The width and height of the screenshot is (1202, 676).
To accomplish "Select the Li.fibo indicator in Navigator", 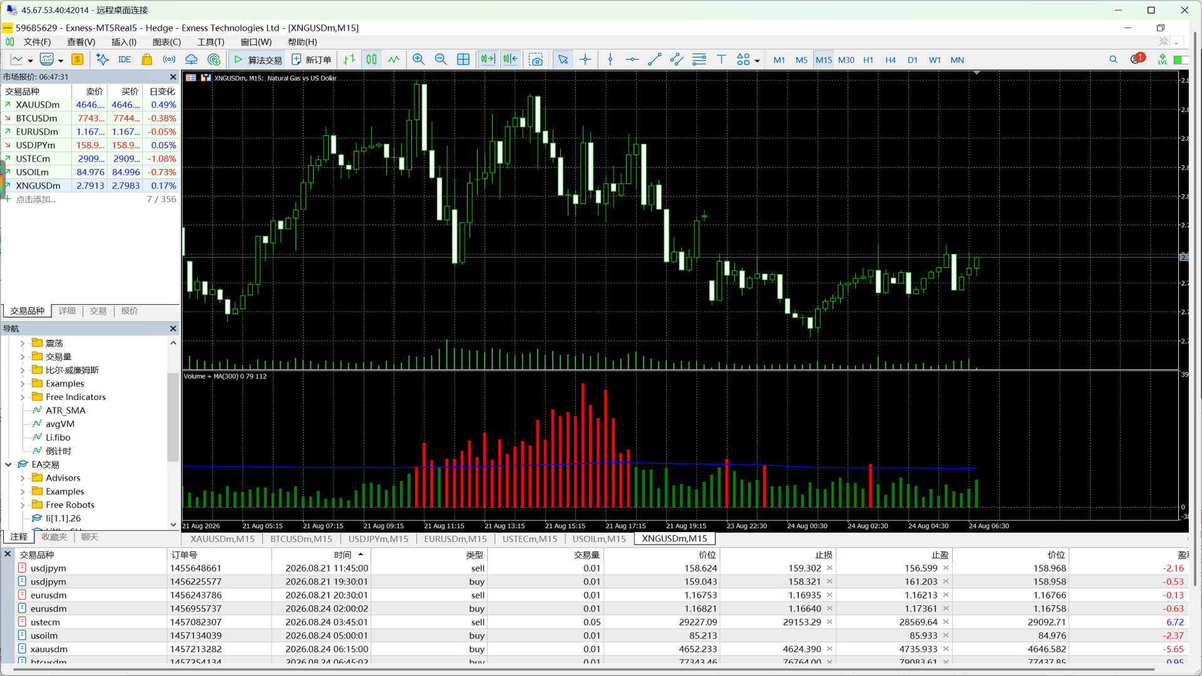I will [x=58, y=438].
